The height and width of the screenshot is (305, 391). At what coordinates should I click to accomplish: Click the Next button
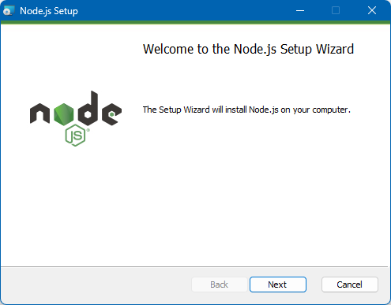coord(278,285)
